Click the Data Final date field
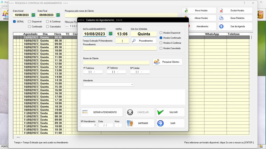 click(x=46, y=15)
